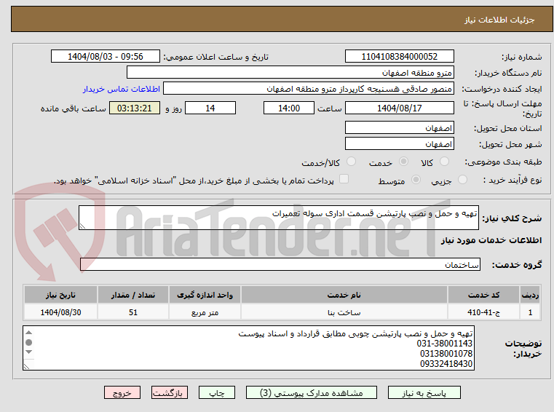Click the جزئیات اطلاعات نیاز header title
The height and width of the screenshot is (412, 554).
point(499,20)
